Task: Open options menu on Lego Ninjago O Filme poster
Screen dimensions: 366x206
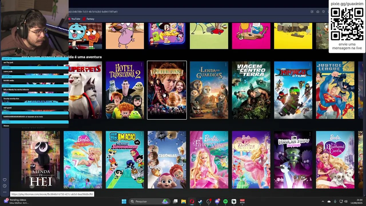Action: pyautogui.click(x=310, y=65)
